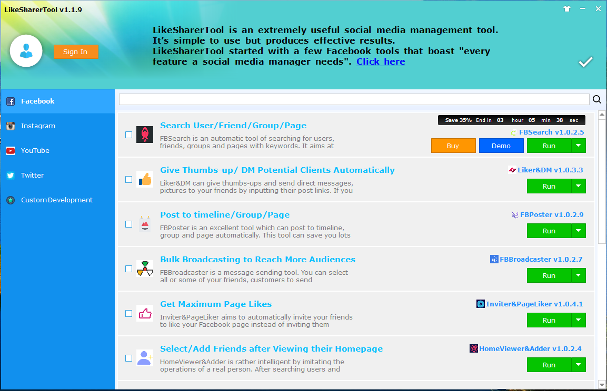The image size is (607, 391).
Task: Click the white checkmark icon in banner
Action: (x=586, y=62)
